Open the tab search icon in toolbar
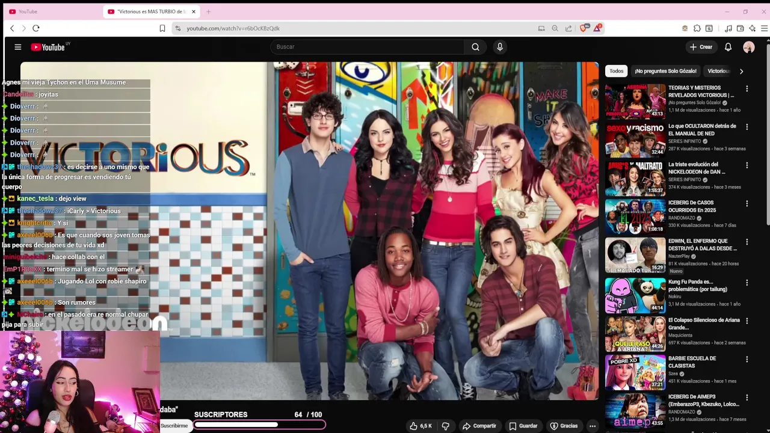 (709, 28)
